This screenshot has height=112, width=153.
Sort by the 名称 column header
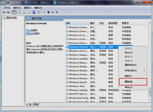pos(77,23)
